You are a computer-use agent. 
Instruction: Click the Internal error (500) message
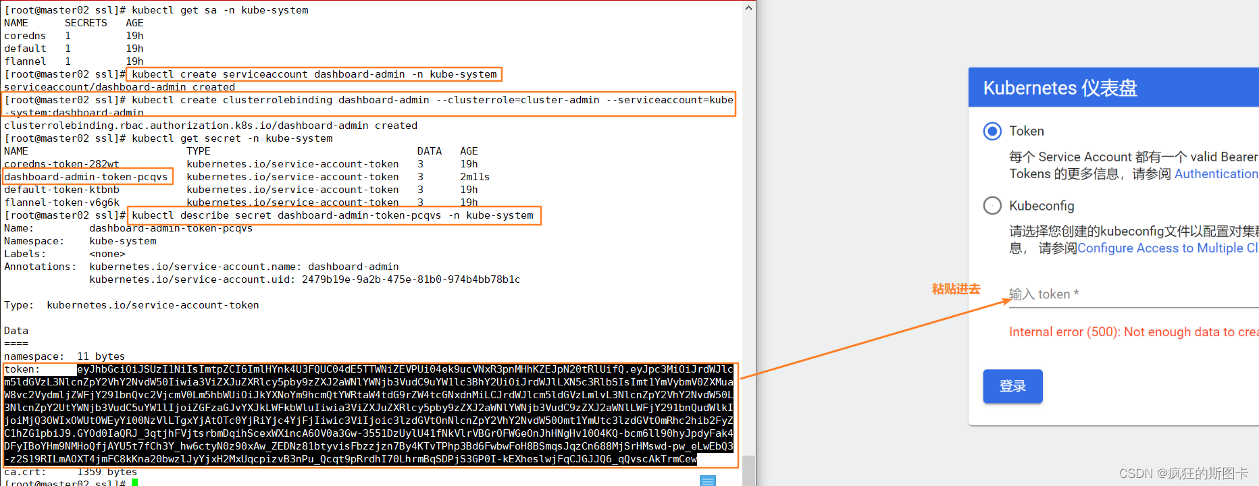tap(1133, 332)
